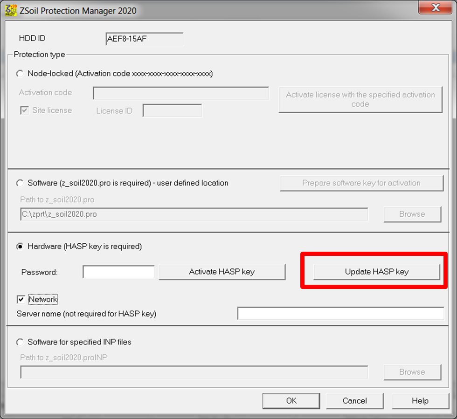Open the Help button

tap(420, 401)
